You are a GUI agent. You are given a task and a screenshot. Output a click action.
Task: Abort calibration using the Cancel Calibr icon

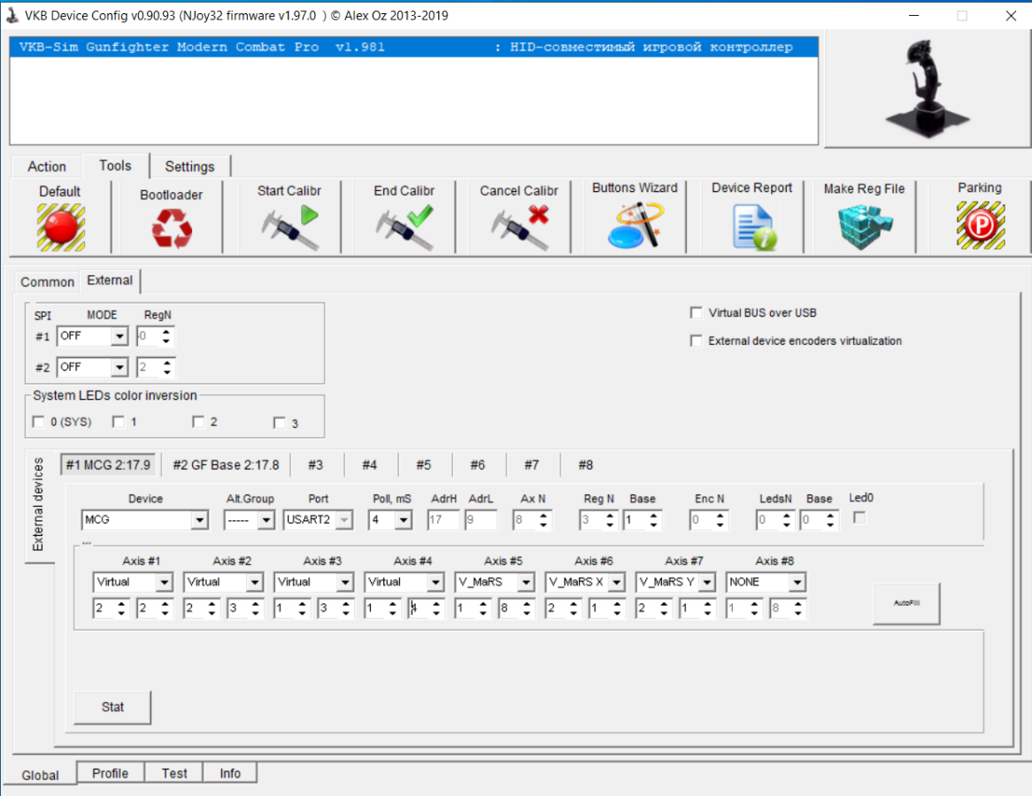[520, 227]
